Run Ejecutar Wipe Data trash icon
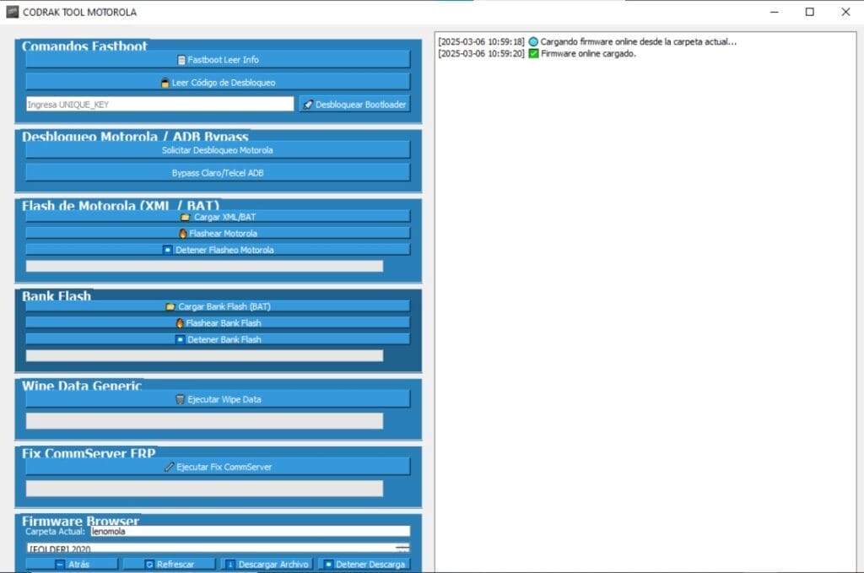864x573 pixels. point(180,399)
